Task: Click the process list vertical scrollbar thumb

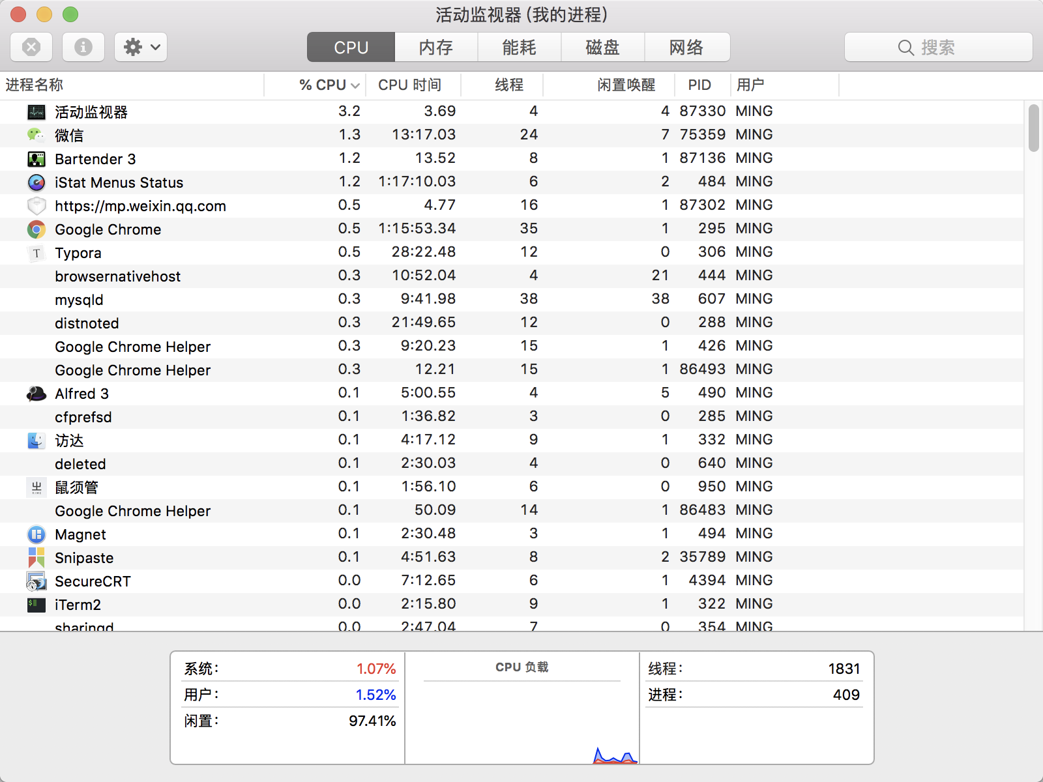Action: tap(1034, 128)
